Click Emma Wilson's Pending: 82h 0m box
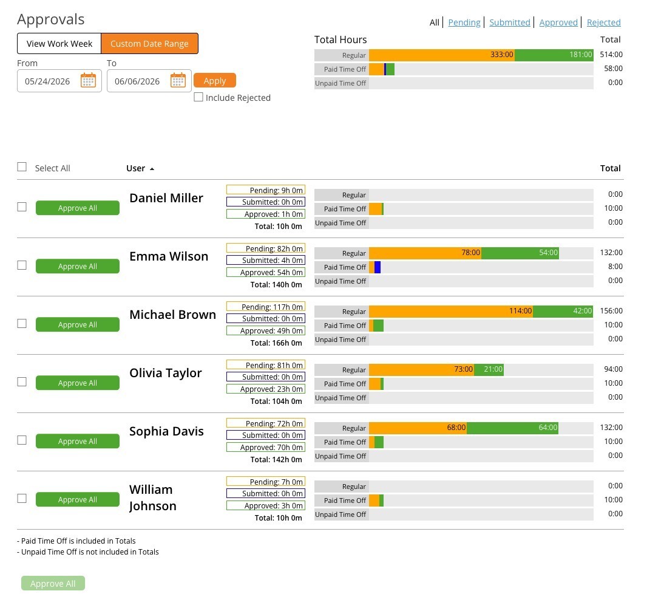This screenshot has width=664, height=608. [x=265, y=248]
